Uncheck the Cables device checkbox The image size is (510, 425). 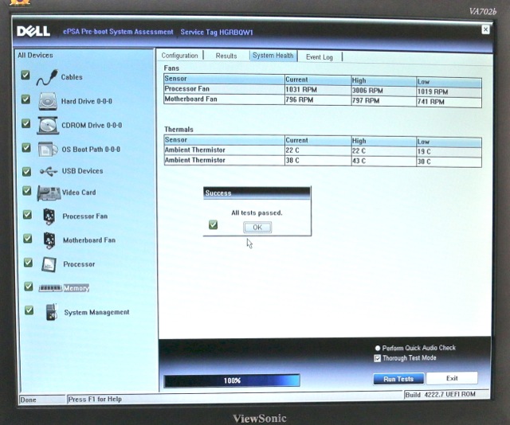[x=25, y=75]
